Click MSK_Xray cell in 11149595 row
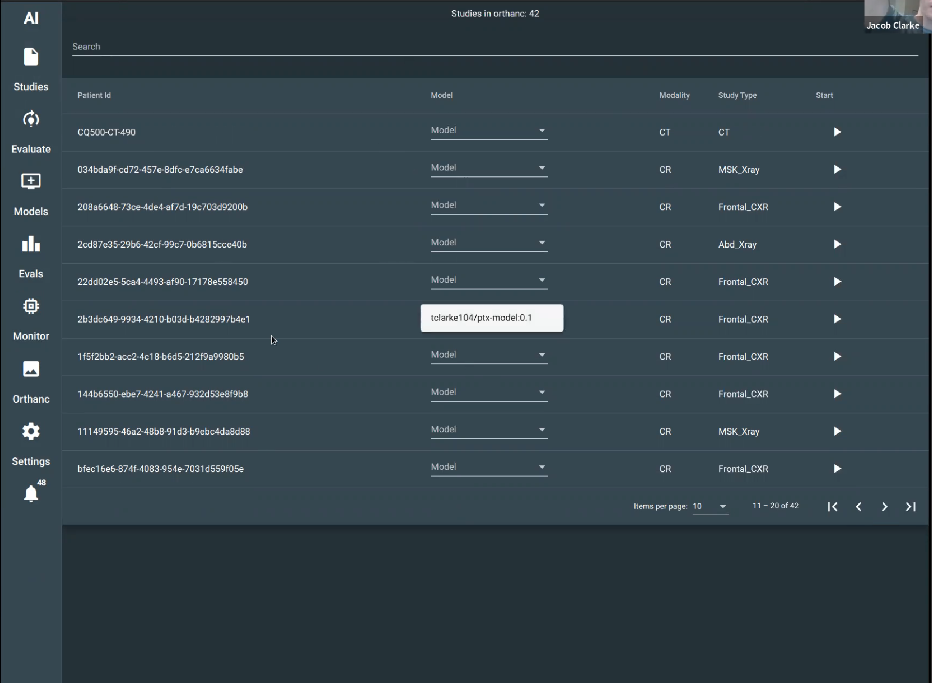The height and width of the screenshot is (683, 932). pyautogui.click(x=739, y=431)
